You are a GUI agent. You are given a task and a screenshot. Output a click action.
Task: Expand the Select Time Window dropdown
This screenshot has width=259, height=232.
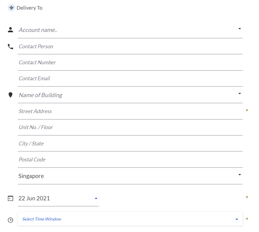pyautogui.click(x=237, y=219)
